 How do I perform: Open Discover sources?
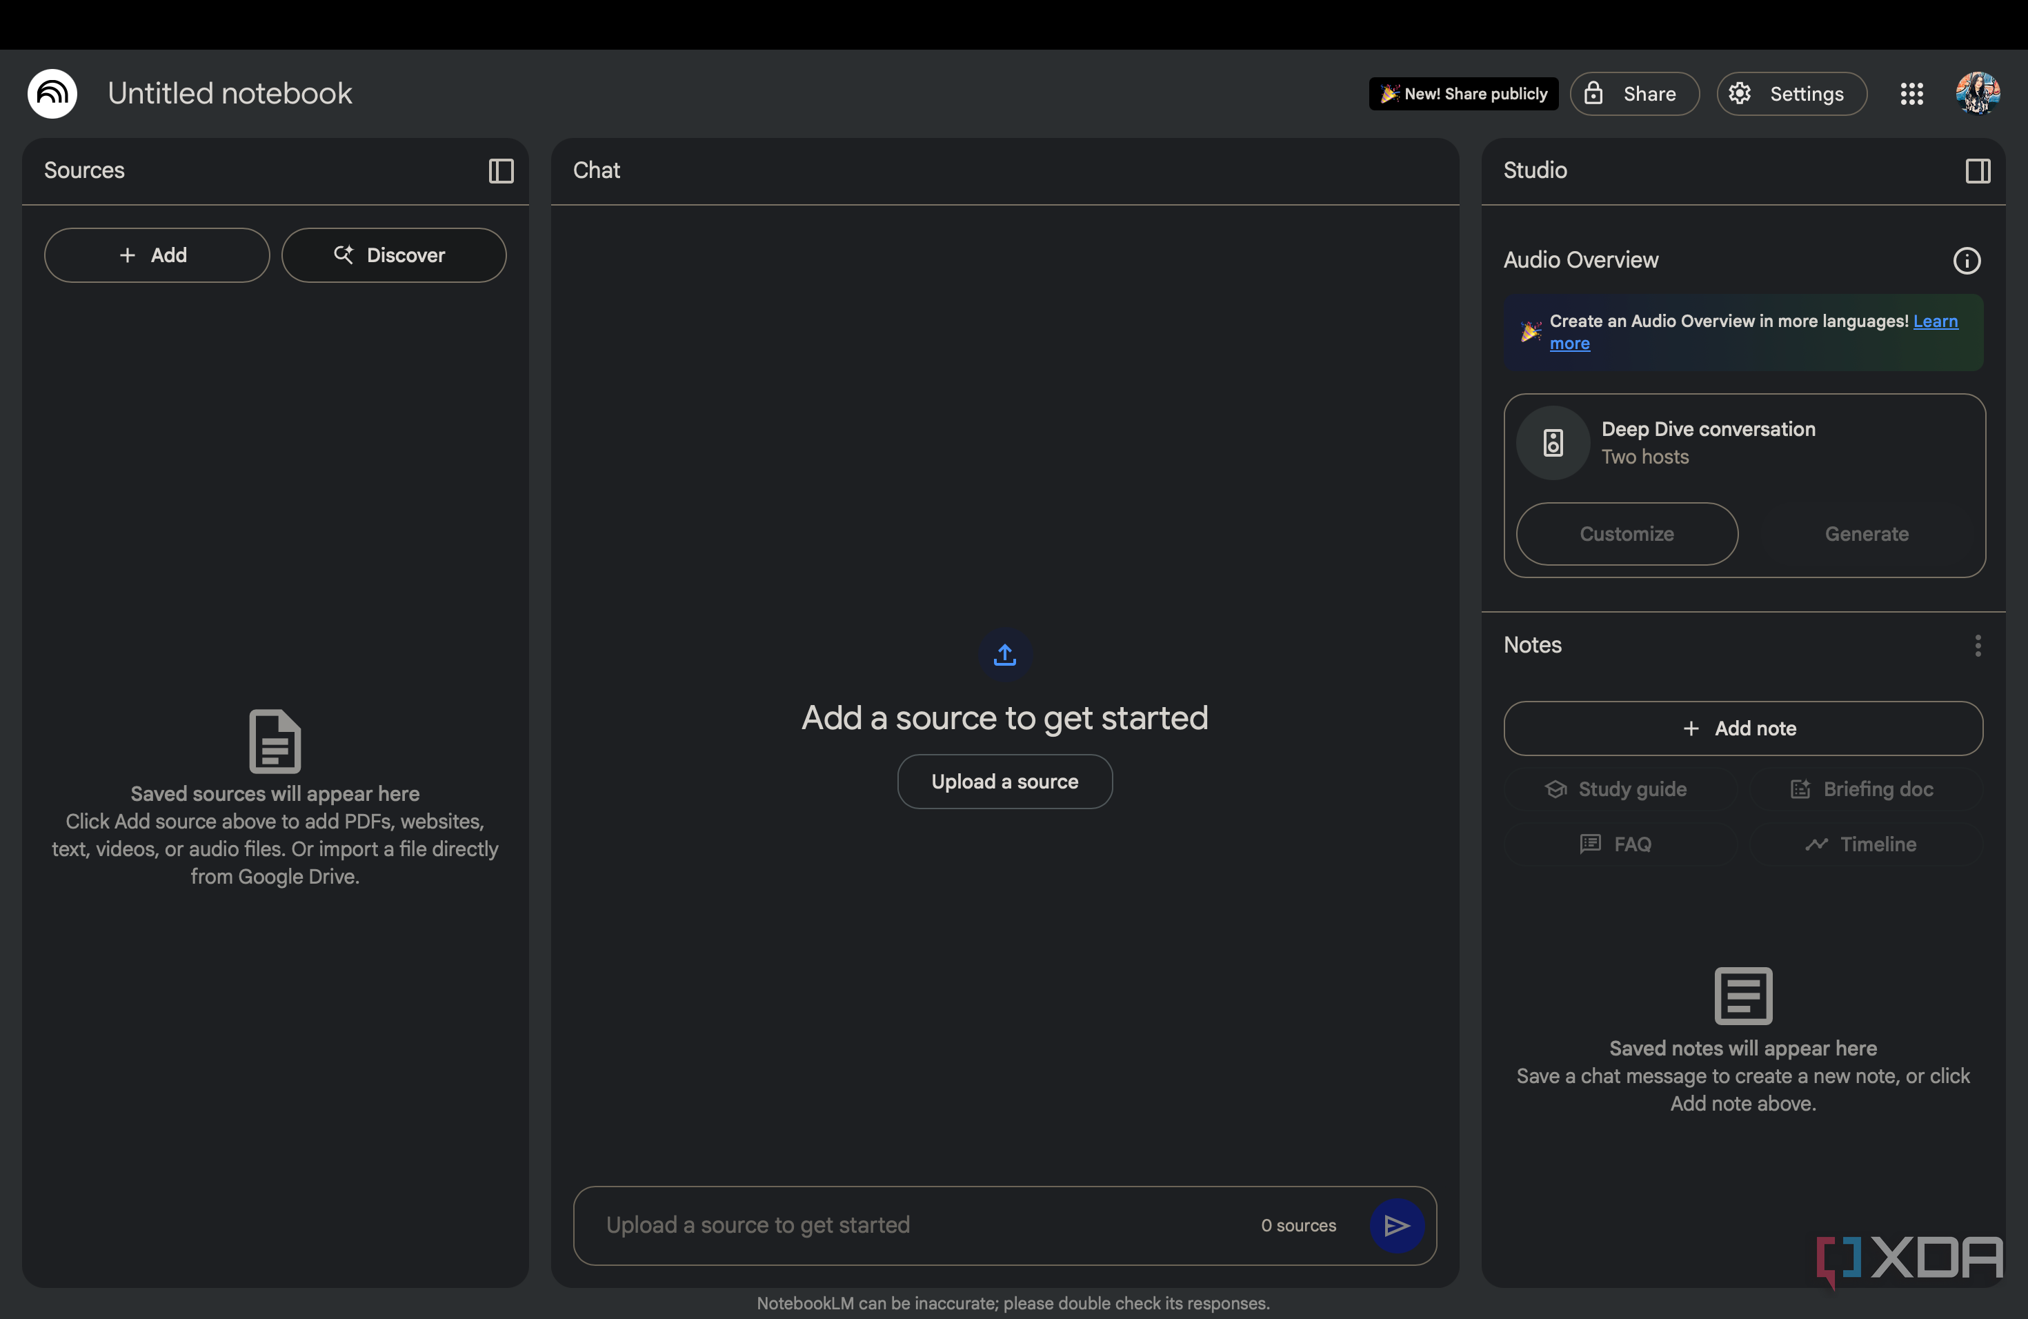(x=394, y=255)
